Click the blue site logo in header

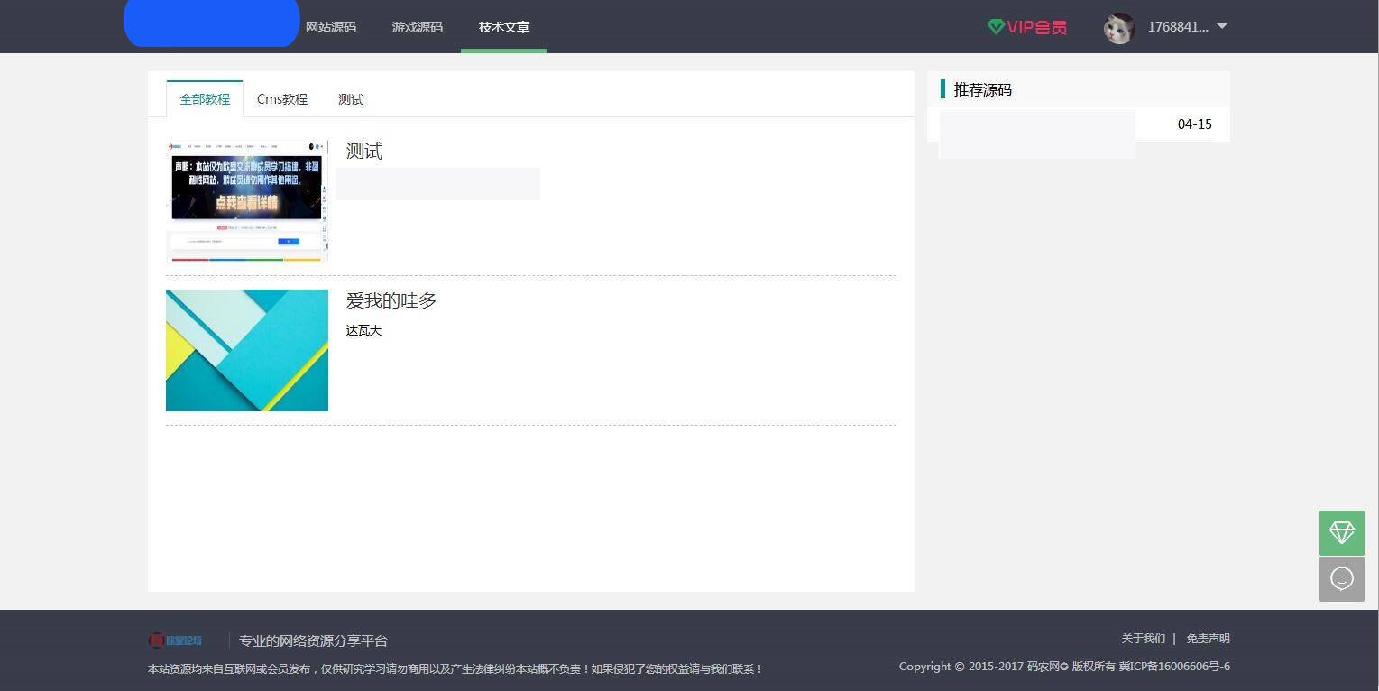pyautogui.click(x=211, y=23)
